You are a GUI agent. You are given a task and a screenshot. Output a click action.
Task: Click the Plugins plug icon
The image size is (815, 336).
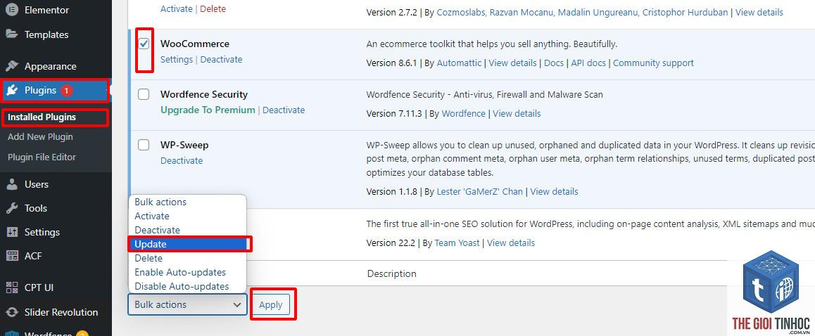coord(12,91)
